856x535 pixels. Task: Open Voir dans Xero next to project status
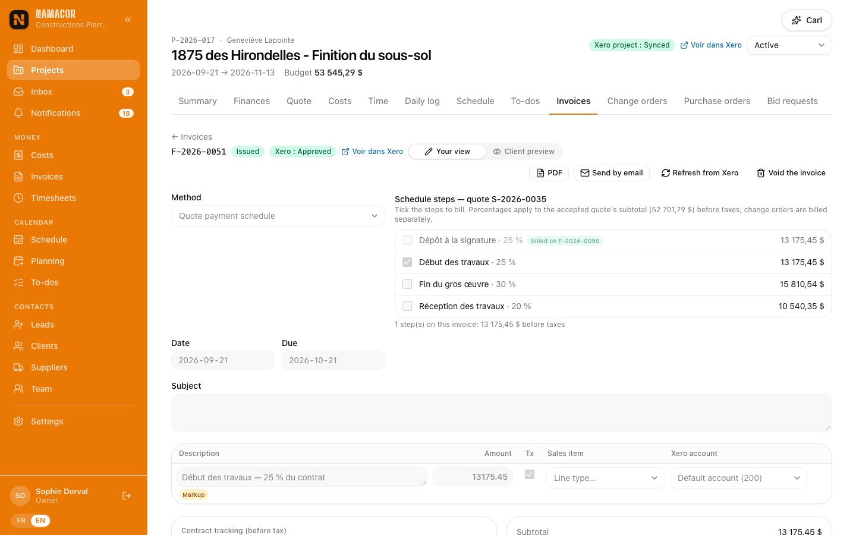coord(711,45)
